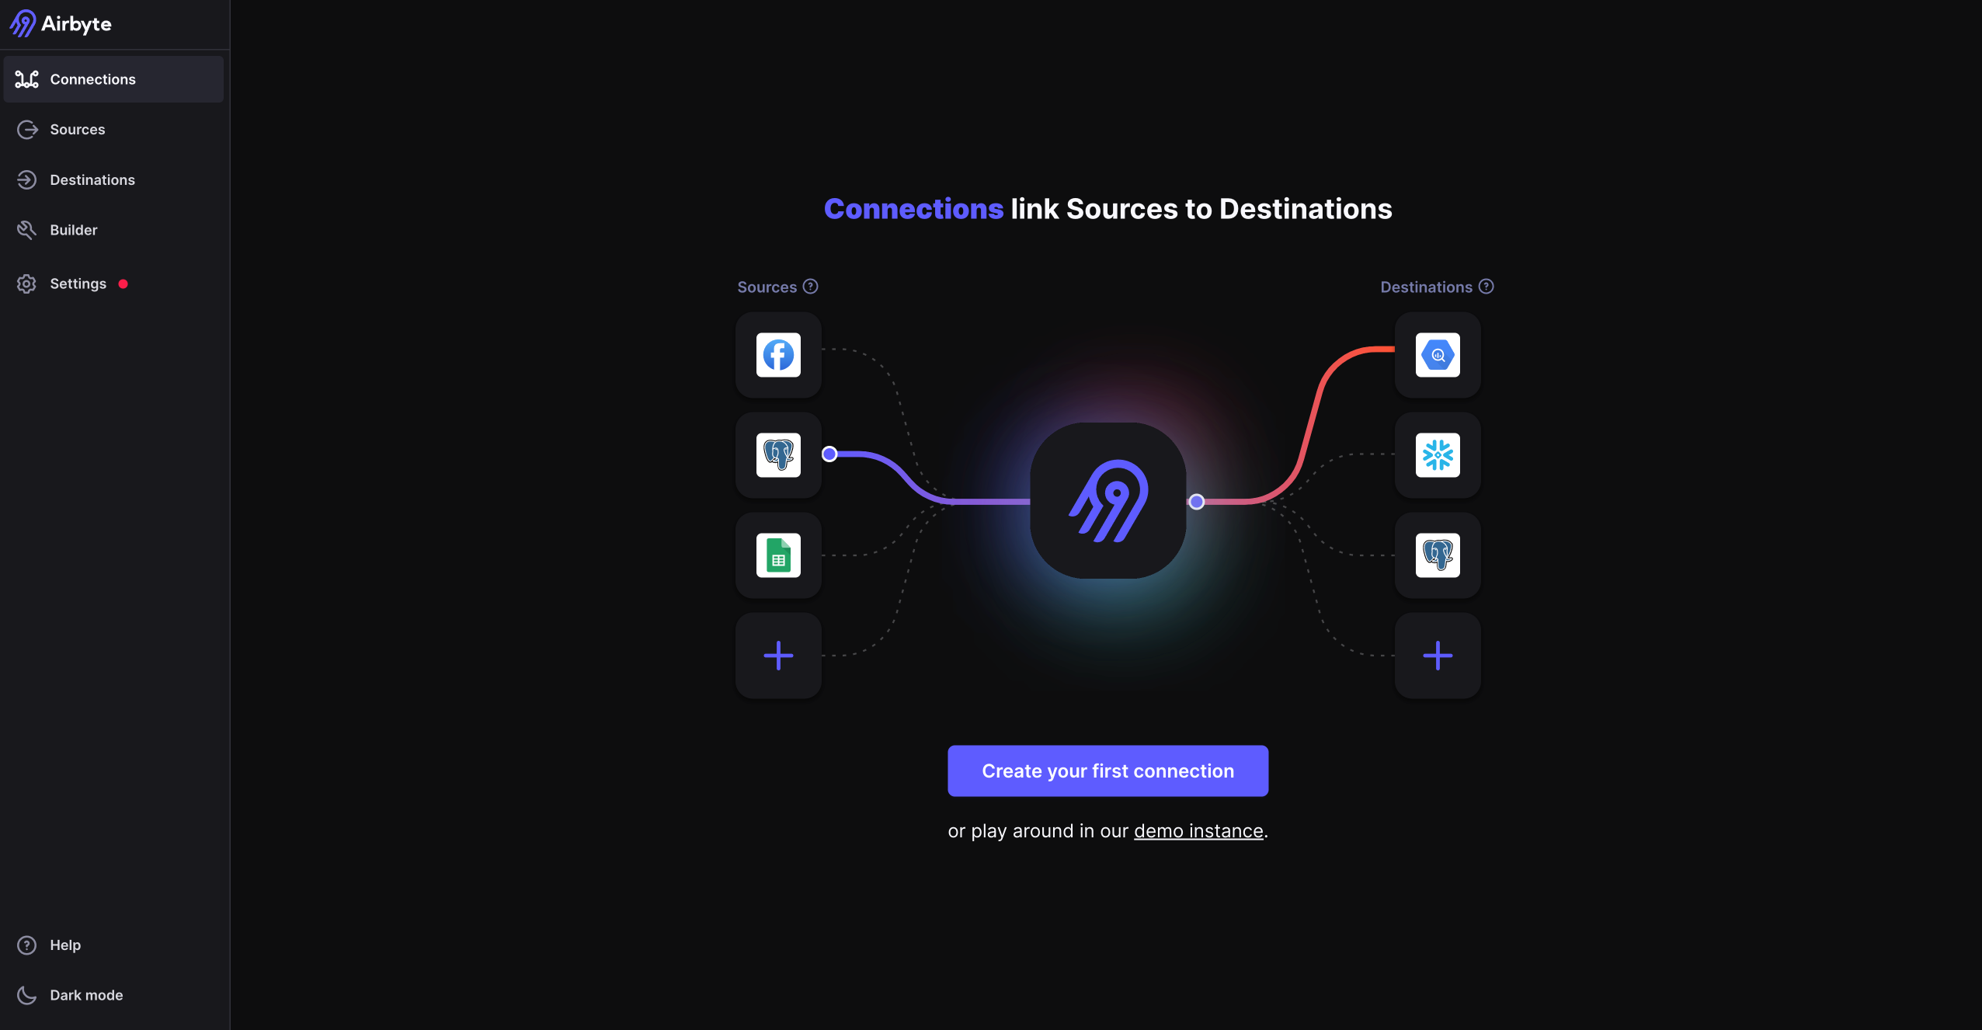The height and width of the screenshot is (1030, 1982).
Task: Open Settings with notification dot
Action: click(78, 283)
